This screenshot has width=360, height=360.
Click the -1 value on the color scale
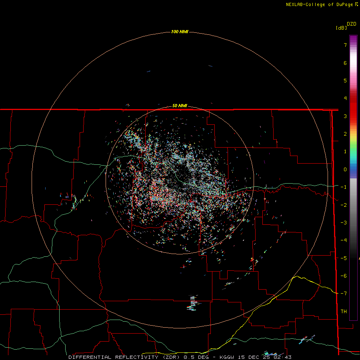[x=344, y=187]
